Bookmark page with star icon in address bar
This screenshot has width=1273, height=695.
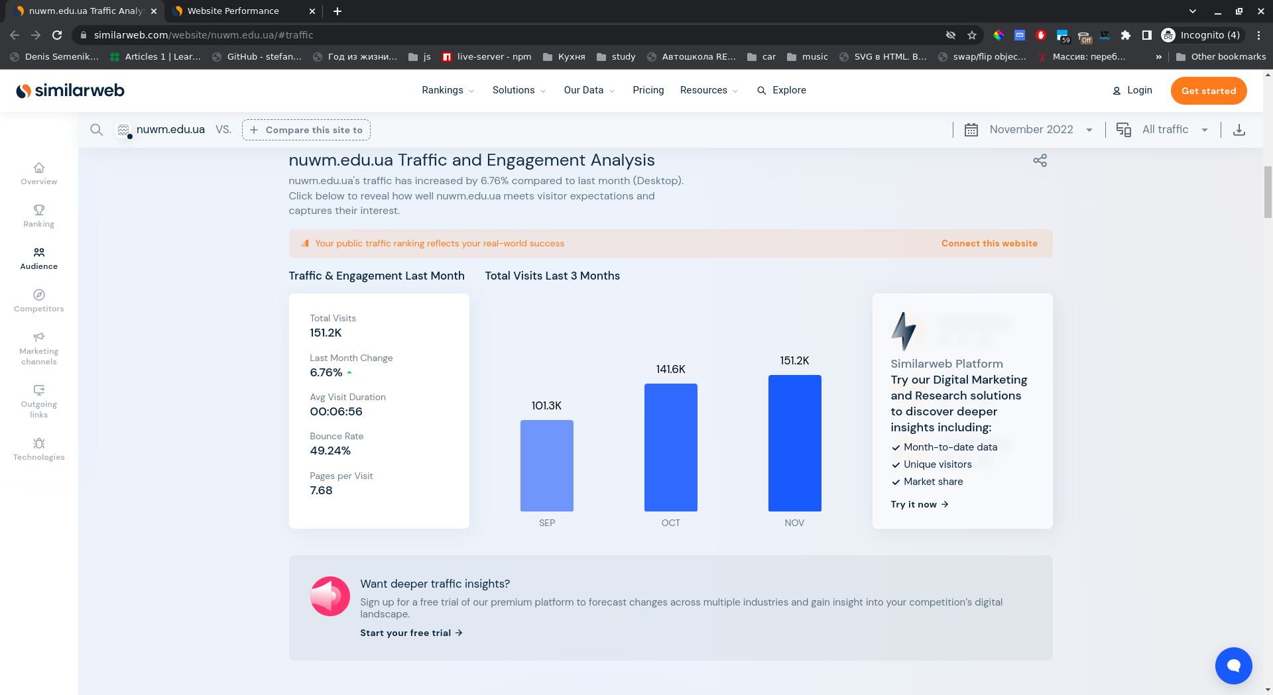[x=972, y=35]
